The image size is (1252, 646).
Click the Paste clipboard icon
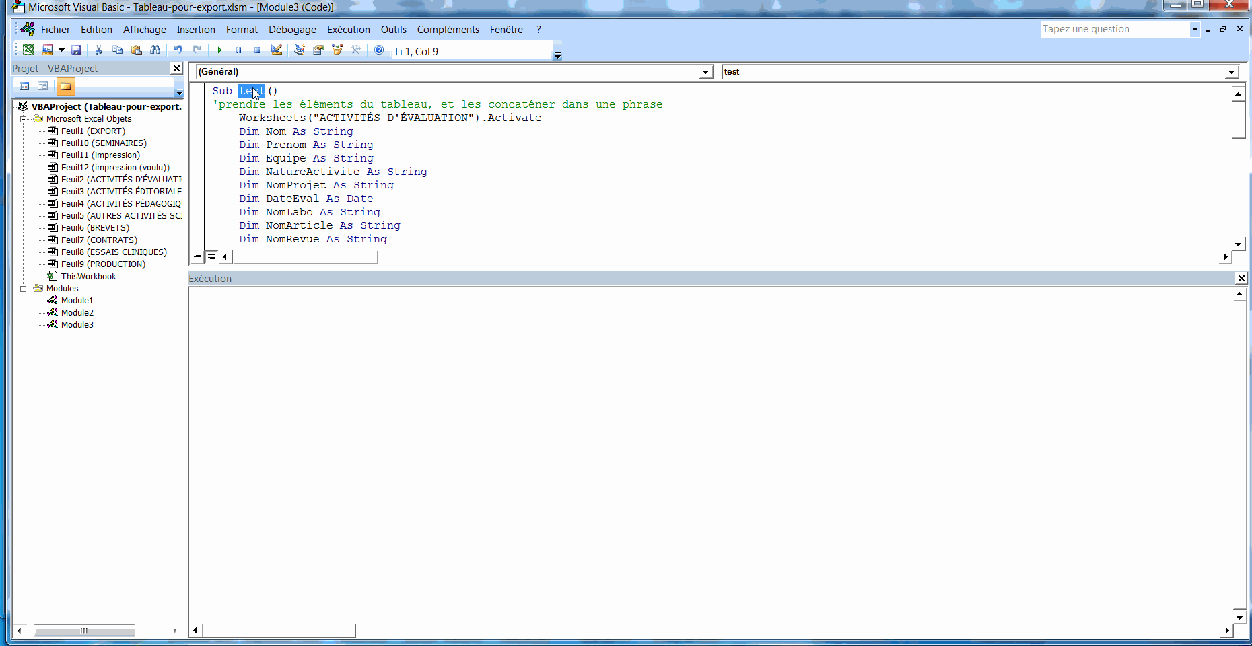point(136,50)
